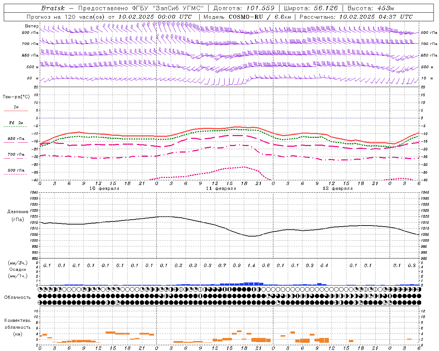Click the Облачность cloud cover label
The image size is (439, 351).
17,297
